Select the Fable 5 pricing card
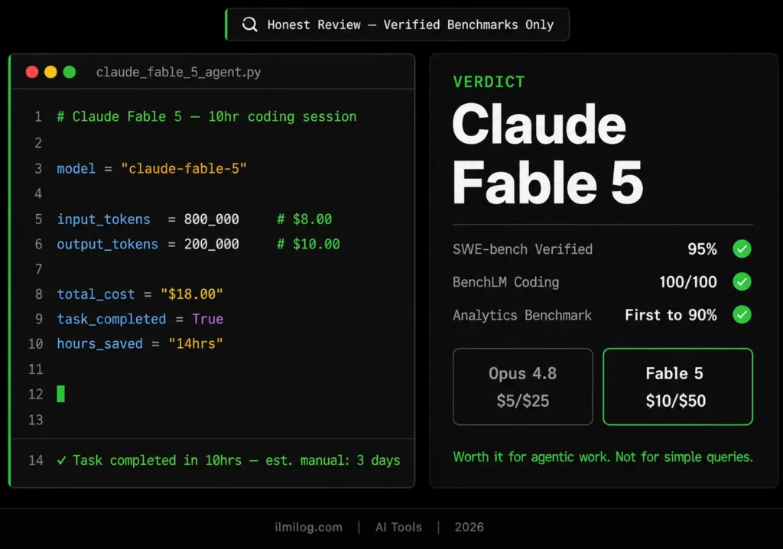The height and width of the screenshot is (549, 783). click(x=677, y=387)
